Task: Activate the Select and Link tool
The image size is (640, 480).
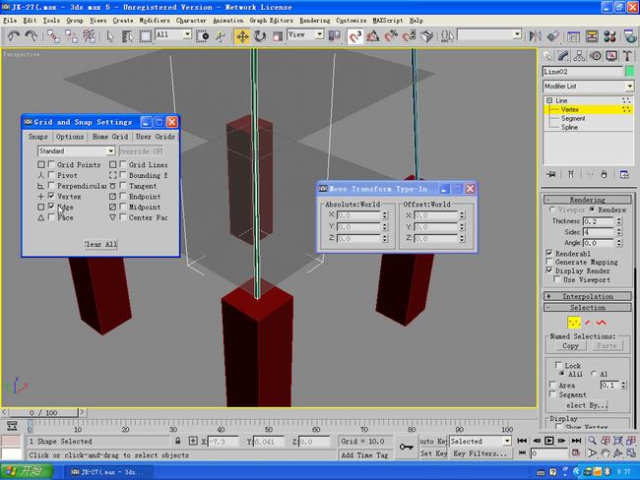Action: tap(53, 36)
